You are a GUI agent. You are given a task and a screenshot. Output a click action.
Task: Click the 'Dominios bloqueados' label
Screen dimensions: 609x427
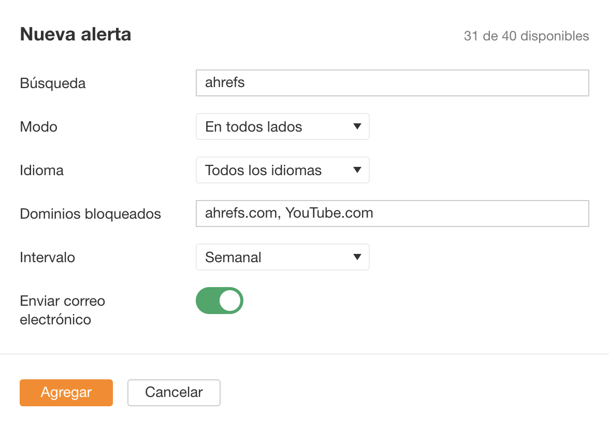click(91, 214)
